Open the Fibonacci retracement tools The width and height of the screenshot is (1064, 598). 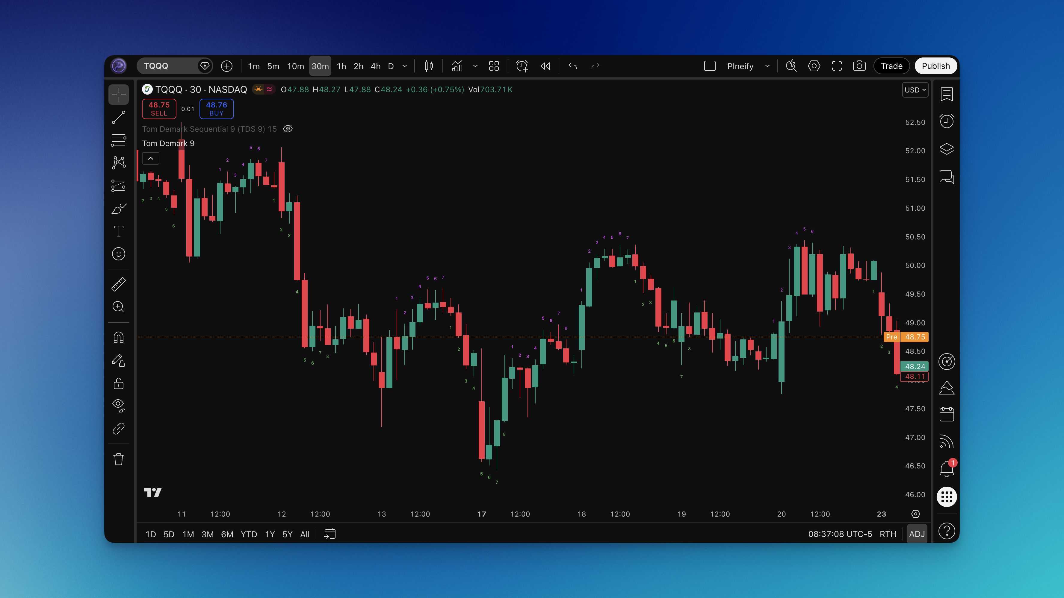tap(119, 140)
